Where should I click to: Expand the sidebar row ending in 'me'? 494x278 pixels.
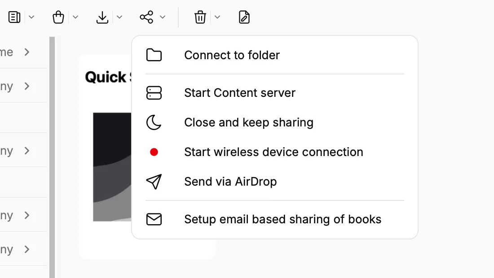coord(27,52)
